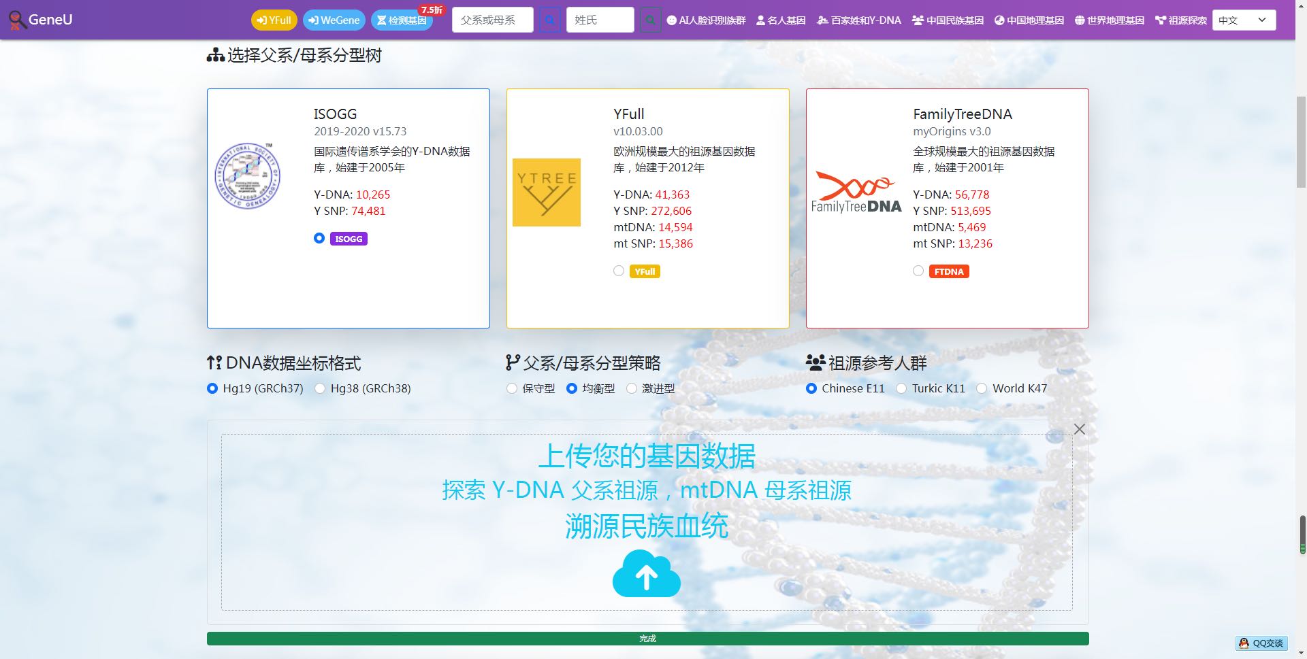Select the 保守型 typing strategy
The image size is (1307, 659).
tap(512, 388)
